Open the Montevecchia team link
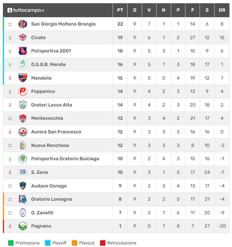 (x=47, y=118)
